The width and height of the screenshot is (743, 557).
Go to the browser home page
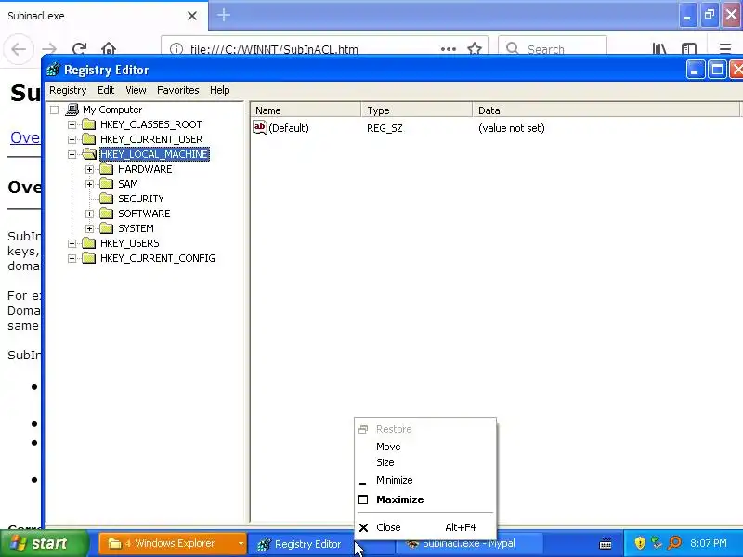tap(109, 49)
